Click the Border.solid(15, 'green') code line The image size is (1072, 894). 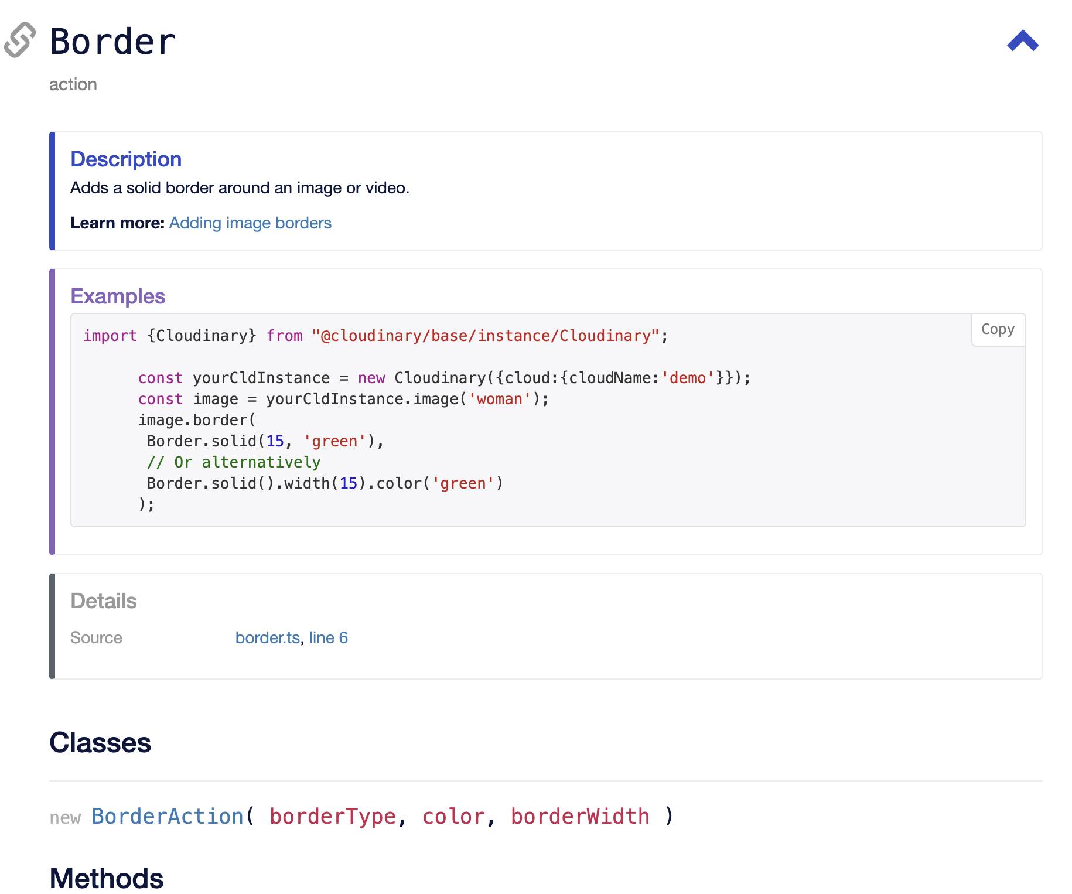click(265, 441)
